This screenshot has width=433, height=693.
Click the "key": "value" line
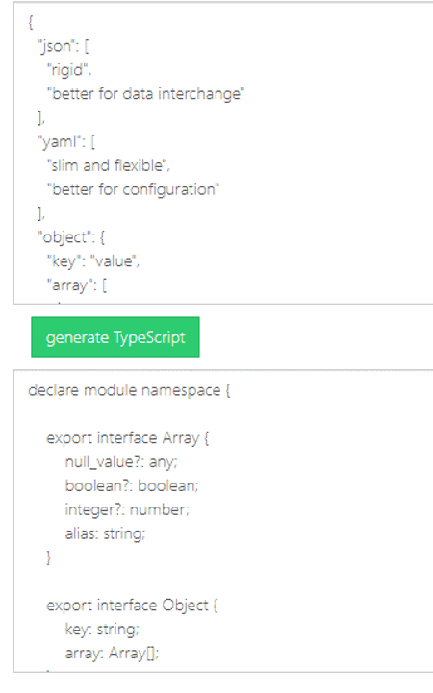click(x=93, y=261)
